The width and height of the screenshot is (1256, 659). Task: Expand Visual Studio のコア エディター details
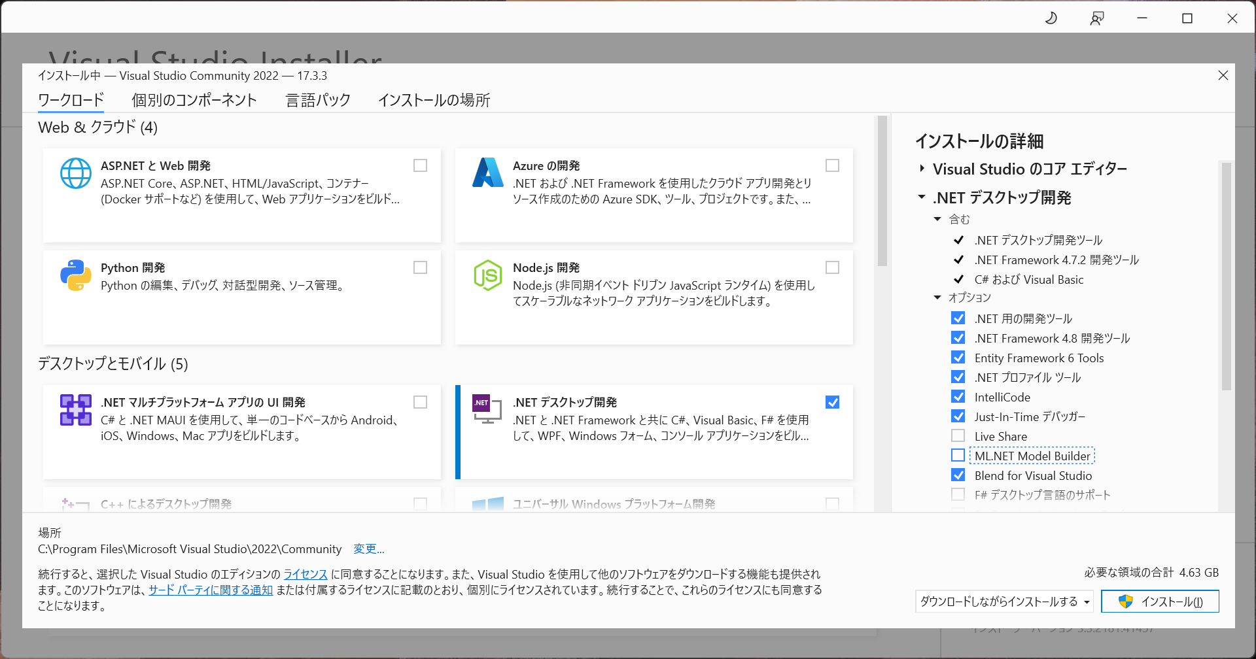coord(922,169)
